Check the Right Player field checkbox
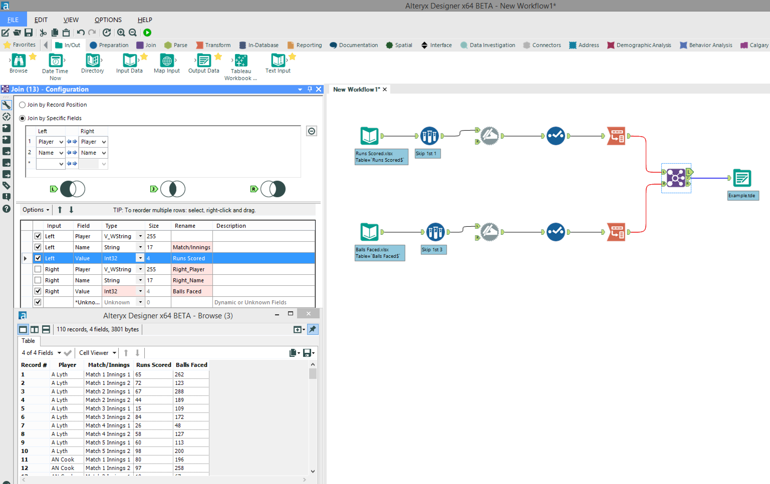Image resolution: width=770 pixels, height=484 pixels. pos(38,269)
